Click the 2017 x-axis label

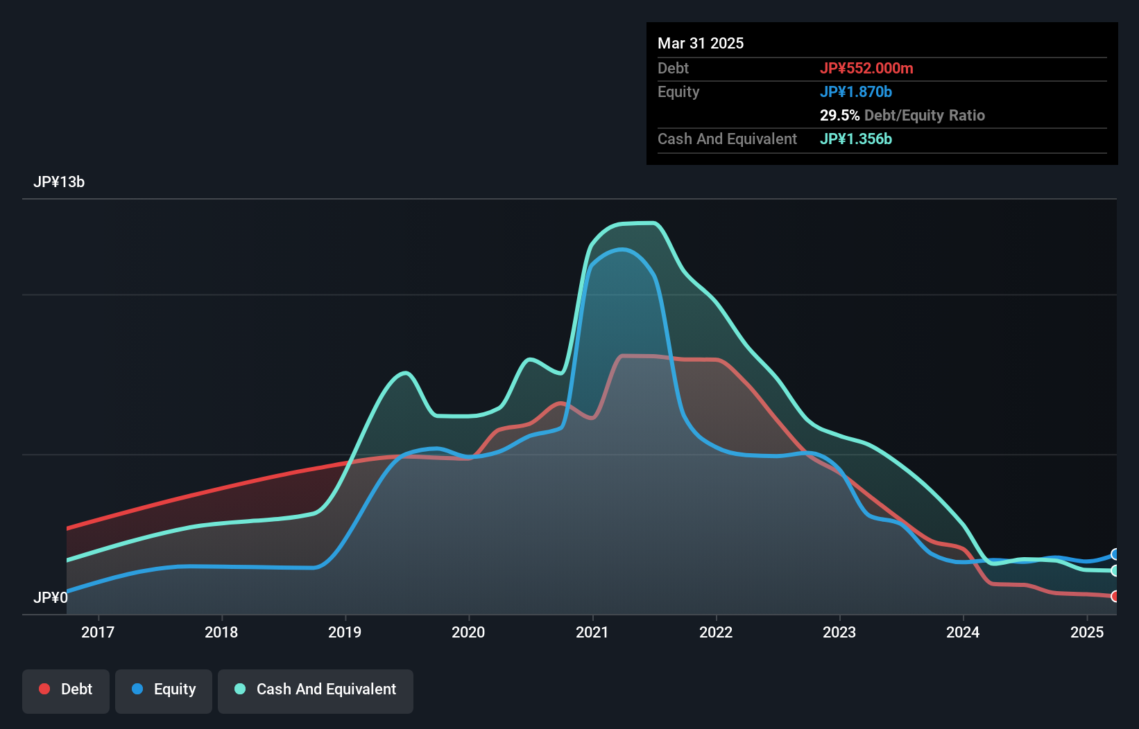pyautogui.click(x=98, y=632)
